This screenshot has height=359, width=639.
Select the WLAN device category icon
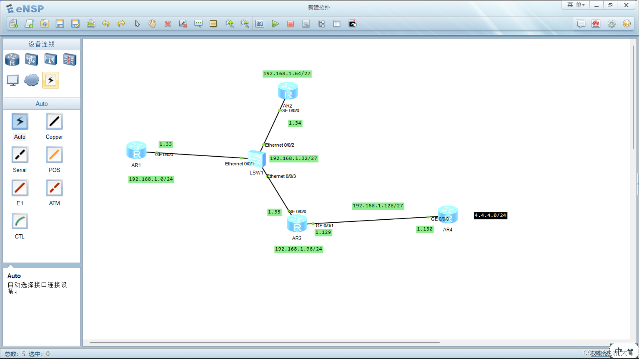51,60
